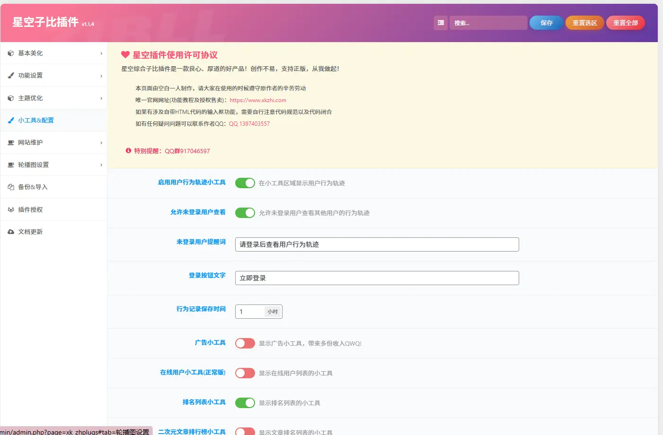Image resolution: width=663 pixels, height=435 pixels.
Task: Click the 保存 button
Action: tap(546, 22)
